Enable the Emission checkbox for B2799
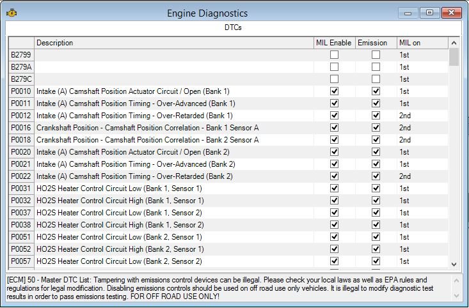Screen dimensions: 469x308 tap(376, 55)
